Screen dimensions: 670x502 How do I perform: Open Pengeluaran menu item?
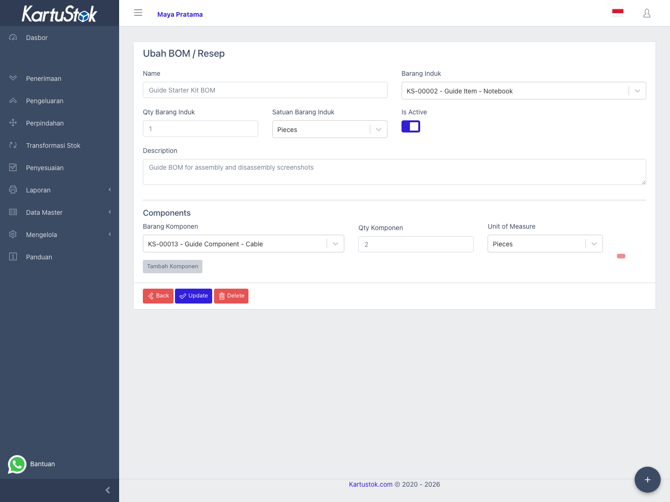click(60, 101)
